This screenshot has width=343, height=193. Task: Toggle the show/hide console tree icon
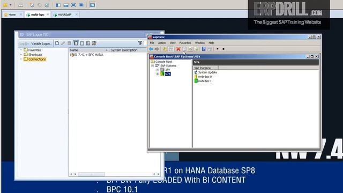coord(171,49)
